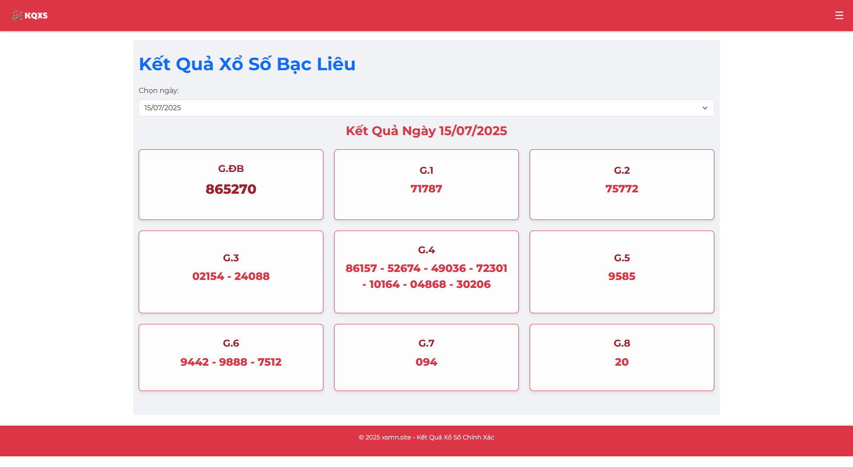Click the G.6 numbers 9442 - 9888 - 7512
Viewport: 853px width, 467px height.
(231, 362)
